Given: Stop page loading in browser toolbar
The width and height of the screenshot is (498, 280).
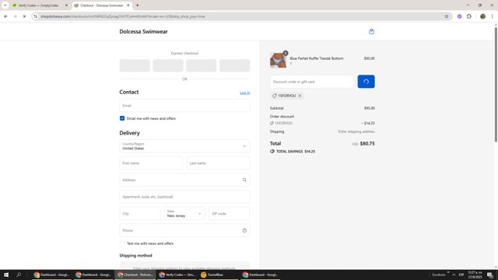Looking at the screenshot, I should (x=24, y=16).
